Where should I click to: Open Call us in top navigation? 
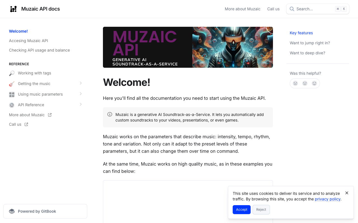273,9
